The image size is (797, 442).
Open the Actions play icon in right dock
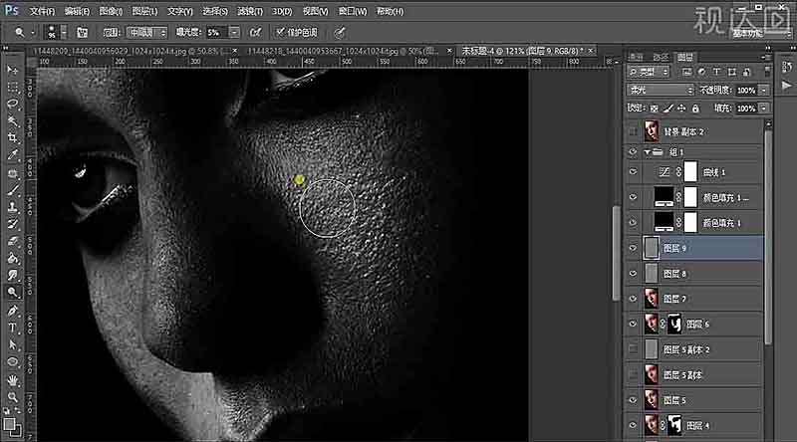tap(787, 85)
